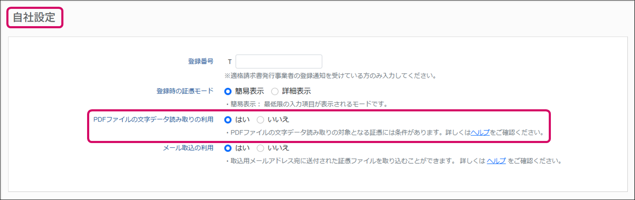Click the メール取込の利用 label
The width and height of the screenshot is (635, 200).
coord(188,148)
